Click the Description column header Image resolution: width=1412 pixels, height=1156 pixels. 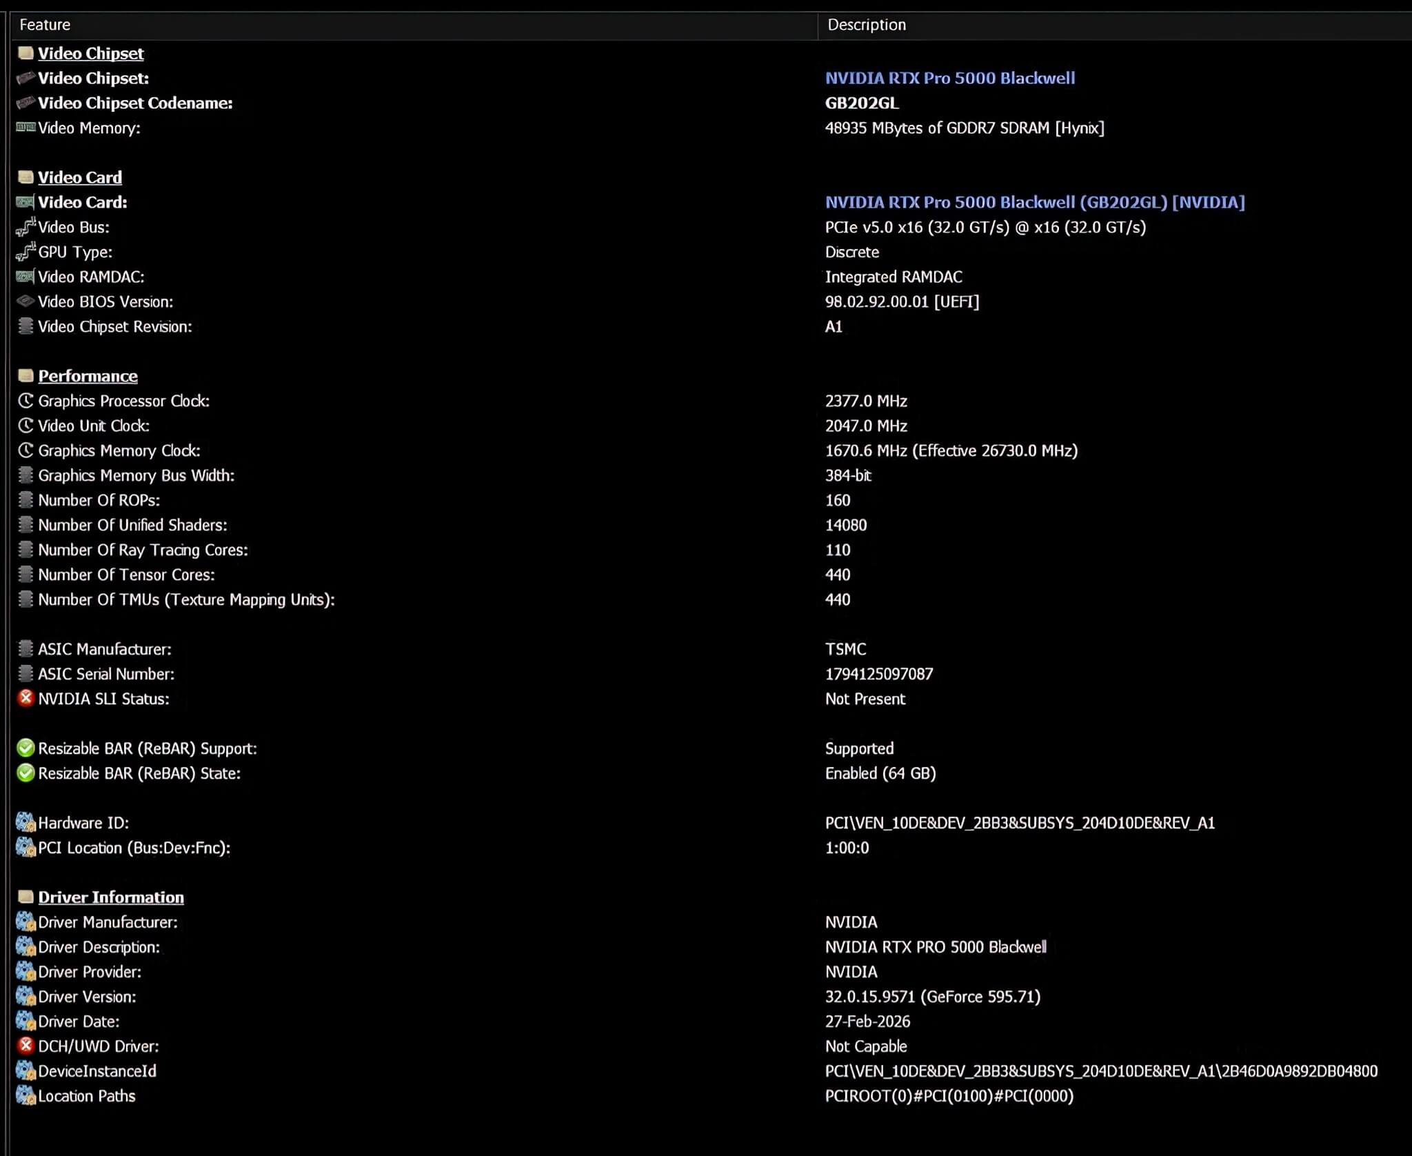867,25
